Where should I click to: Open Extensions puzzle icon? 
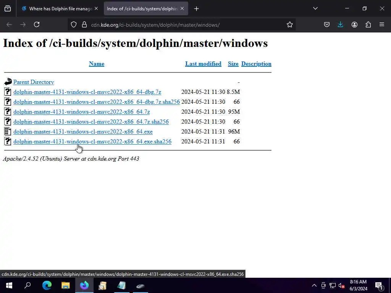368,25
